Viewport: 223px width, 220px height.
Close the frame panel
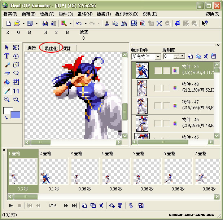coord(4,150)
